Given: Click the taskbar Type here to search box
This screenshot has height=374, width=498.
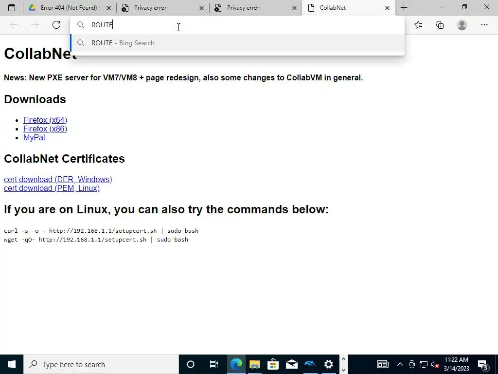Looking at the screenshot, I should [x=101, y=364].
